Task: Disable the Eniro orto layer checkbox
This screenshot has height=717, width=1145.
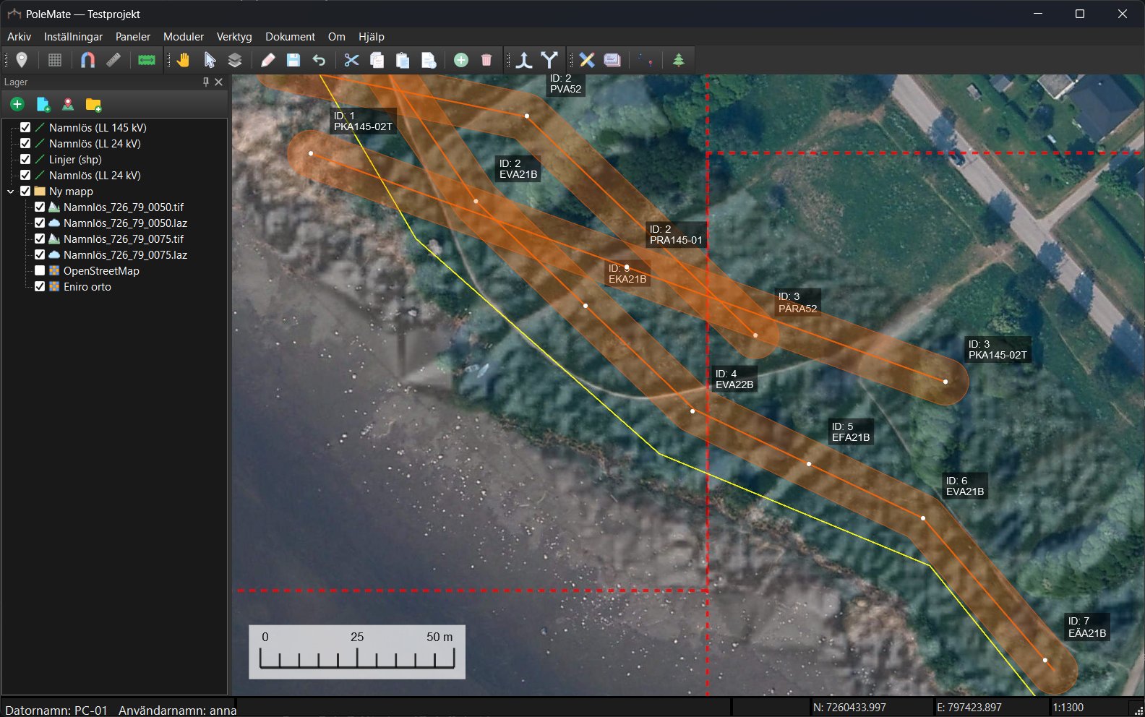Action: pyautogui.click(x=40, y=286)
